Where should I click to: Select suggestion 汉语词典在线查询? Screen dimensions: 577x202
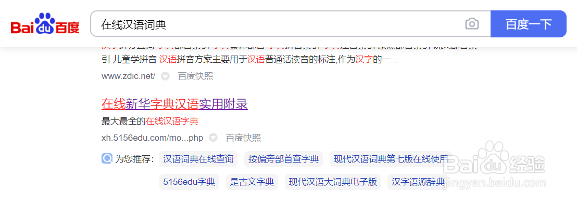198,159
